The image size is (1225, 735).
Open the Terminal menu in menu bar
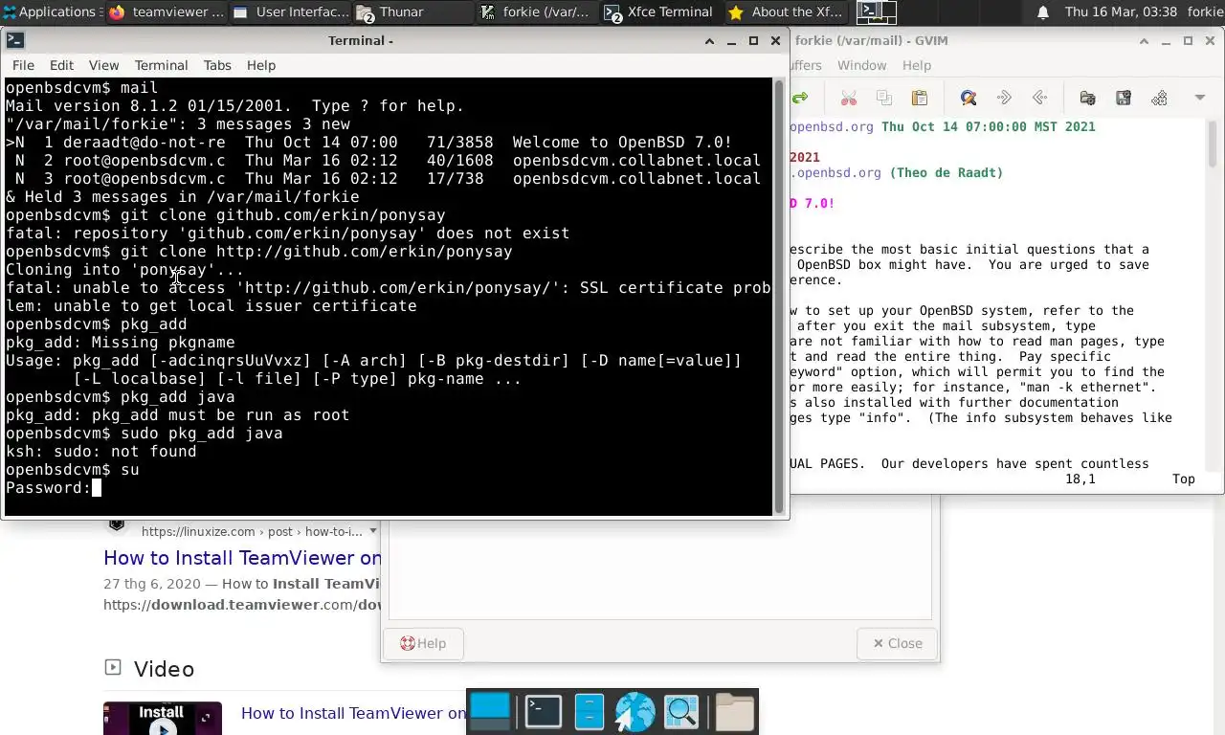point(161,65)
